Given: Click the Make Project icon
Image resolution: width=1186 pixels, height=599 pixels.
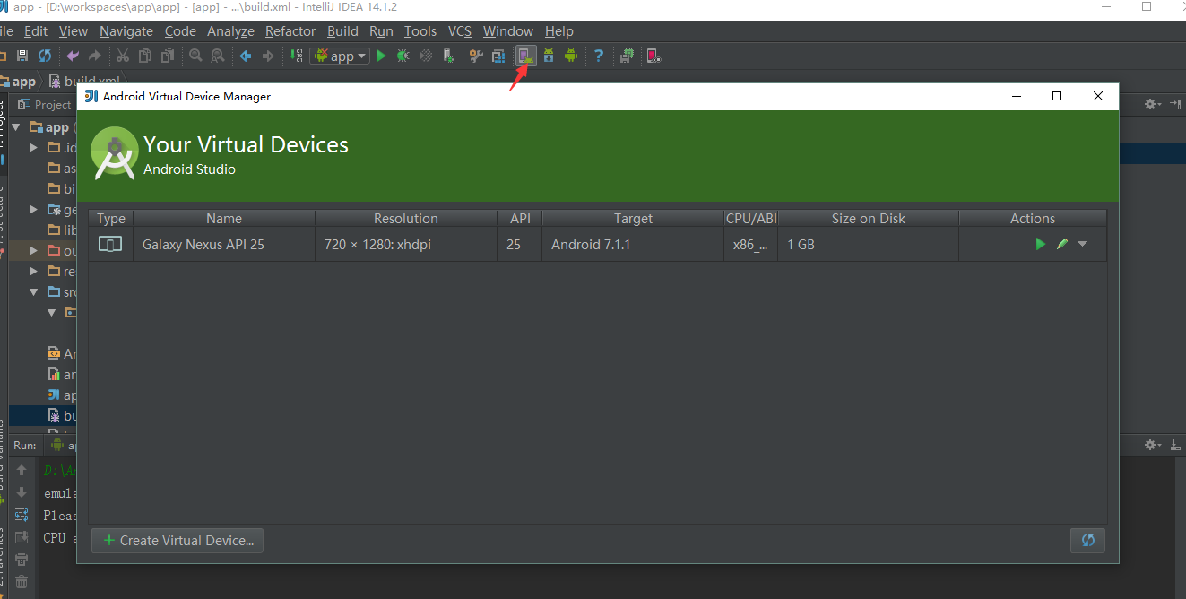Looking at the screenshot, I should (x=297, y=56).
